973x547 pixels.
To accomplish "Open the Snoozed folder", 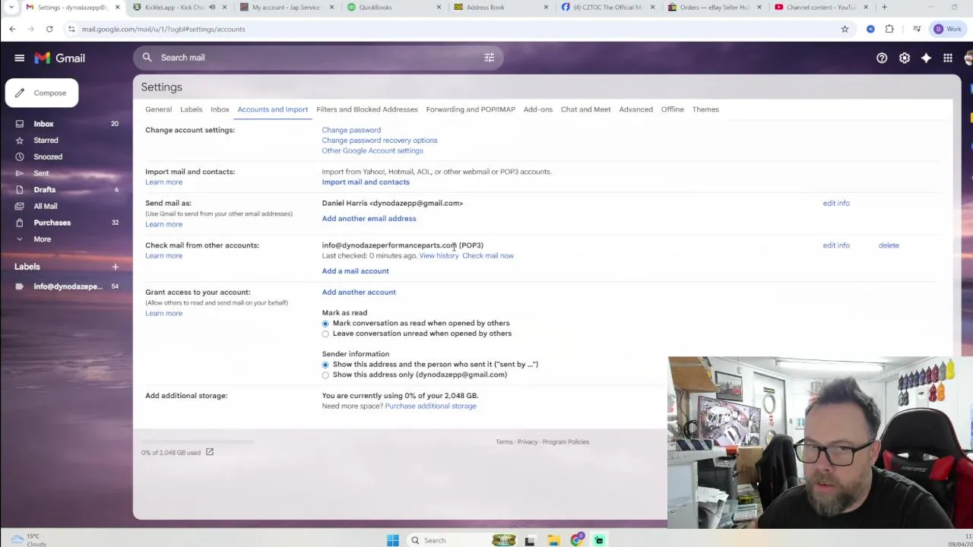I will (48, 157).
